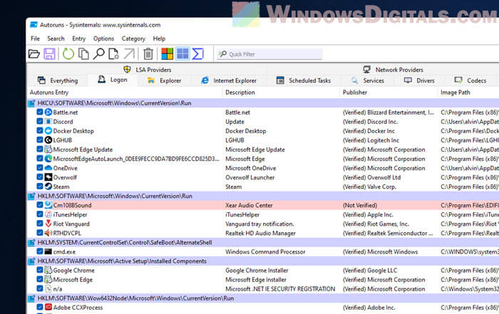
Task: Select the HKLM Wow6432Node Run registry row
Action: pos(263,298)
